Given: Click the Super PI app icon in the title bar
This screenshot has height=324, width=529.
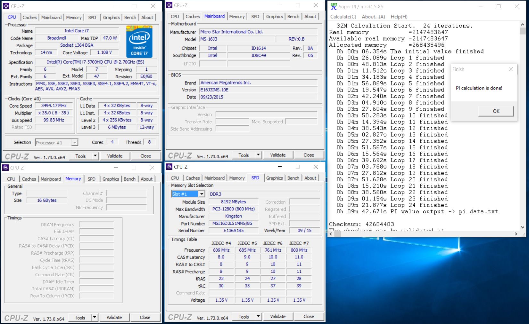Looking at the screenshot, I should click(334, 6).
